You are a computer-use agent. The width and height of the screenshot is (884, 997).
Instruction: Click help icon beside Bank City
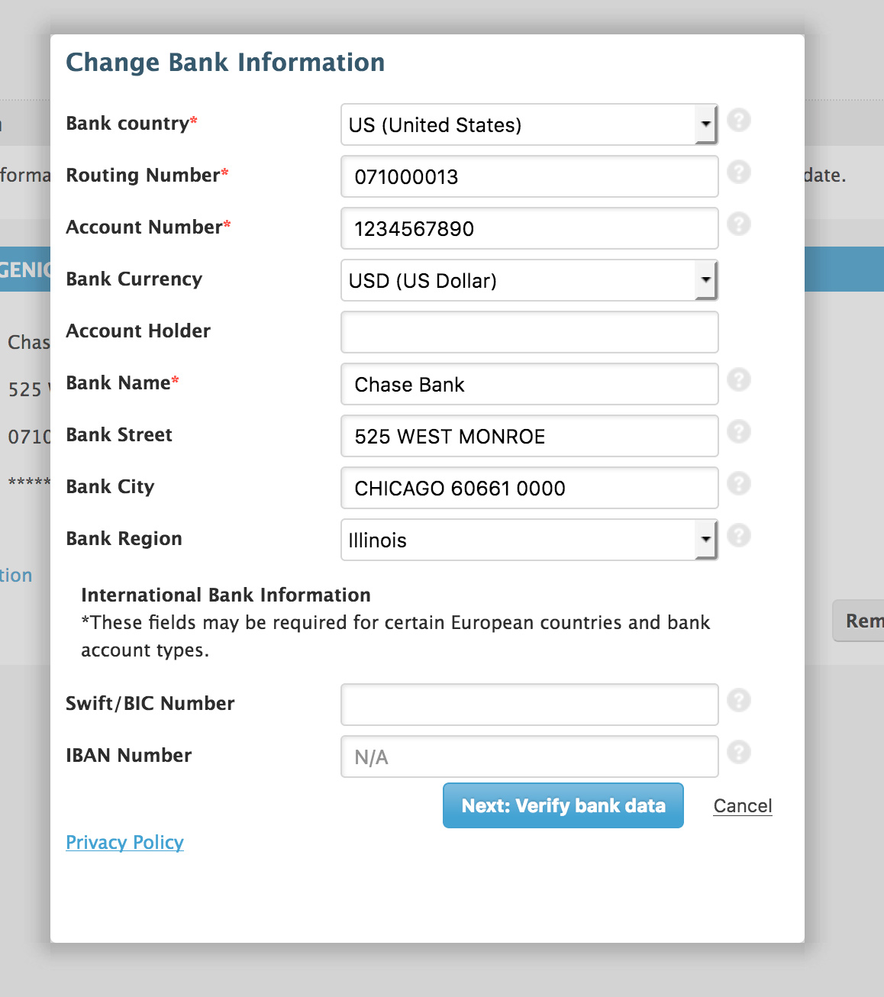738,484
